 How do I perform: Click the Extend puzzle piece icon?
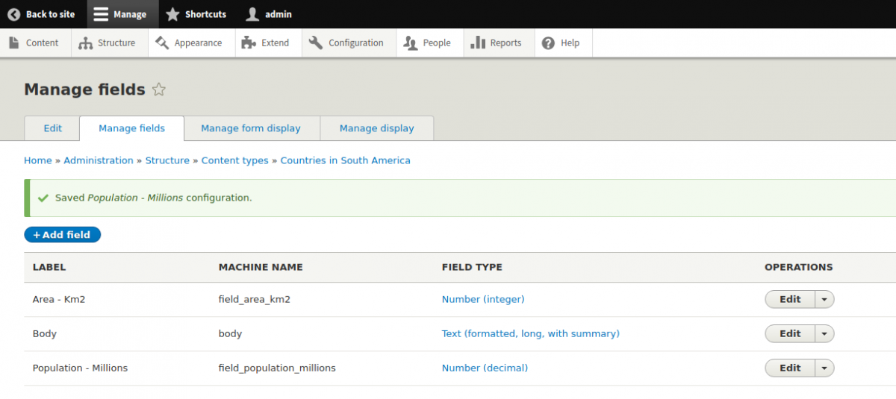pos(249,43)
